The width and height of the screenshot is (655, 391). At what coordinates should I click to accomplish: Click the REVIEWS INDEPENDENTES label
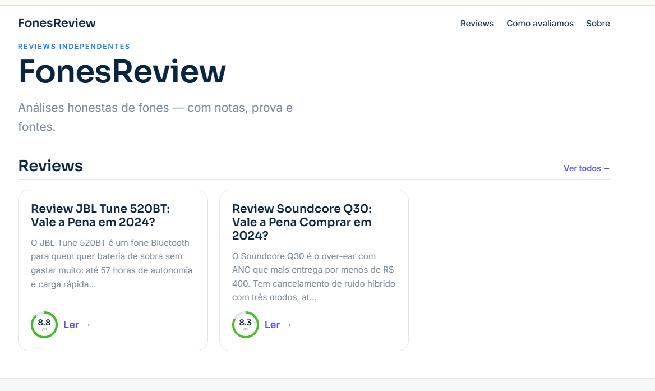[x=74, y=47]
